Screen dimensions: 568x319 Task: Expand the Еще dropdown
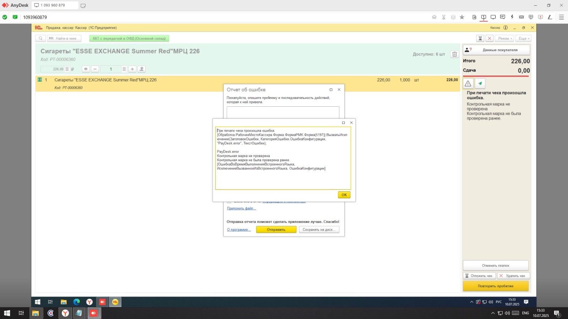(x=524, y=38)
